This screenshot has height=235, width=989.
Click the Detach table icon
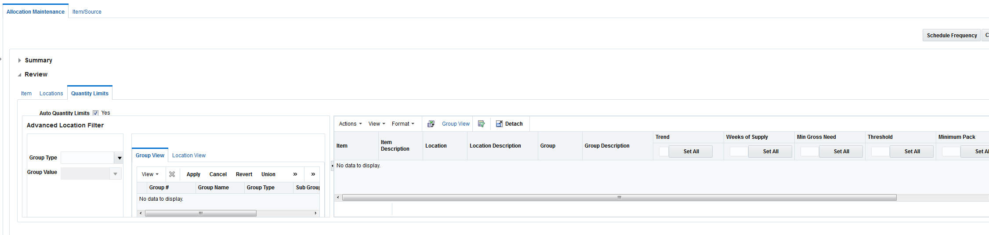[x=499, y=124]
